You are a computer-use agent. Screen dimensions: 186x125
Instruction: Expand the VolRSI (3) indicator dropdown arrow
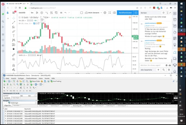(26, 55)
